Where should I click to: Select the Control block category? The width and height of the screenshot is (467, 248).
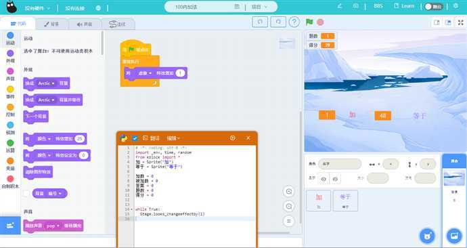10,110
